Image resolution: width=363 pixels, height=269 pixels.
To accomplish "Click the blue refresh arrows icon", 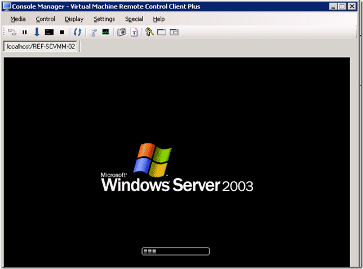I will [77, 32].
